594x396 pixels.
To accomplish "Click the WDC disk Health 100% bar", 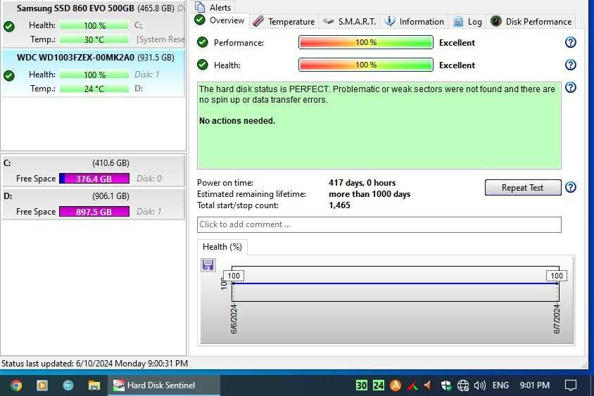I will point(94,75).
